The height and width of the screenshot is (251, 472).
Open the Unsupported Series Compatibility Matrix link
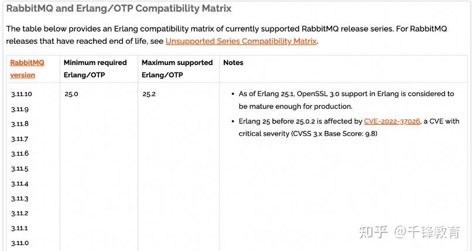tap(241, 41)
